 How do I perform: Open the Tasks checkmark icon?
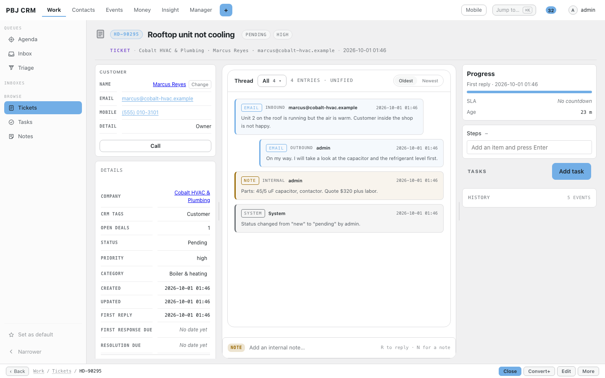click(11, 122)
